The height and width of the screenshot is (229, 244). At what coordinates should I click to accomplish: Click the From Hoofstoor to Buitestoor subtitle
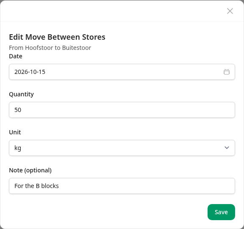(50, 48)
